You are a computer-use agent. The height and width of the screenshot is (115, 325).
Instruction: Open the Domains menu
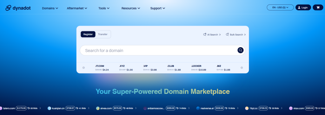(50, 8)
